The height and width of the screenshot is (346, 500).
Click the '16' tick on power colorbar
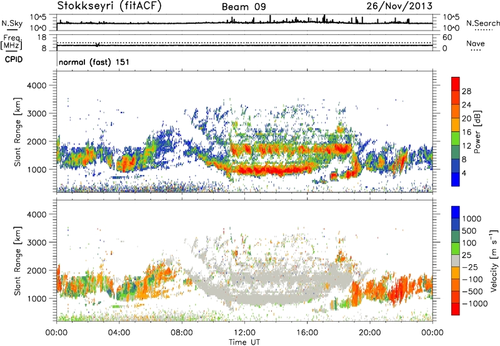coord(466,132)
